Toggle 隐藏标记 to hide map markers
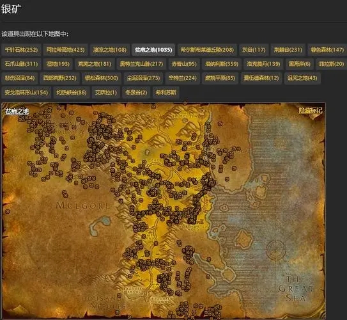Image resolution: width=347 pixels, height=320 pixels. tap(311, 110)
